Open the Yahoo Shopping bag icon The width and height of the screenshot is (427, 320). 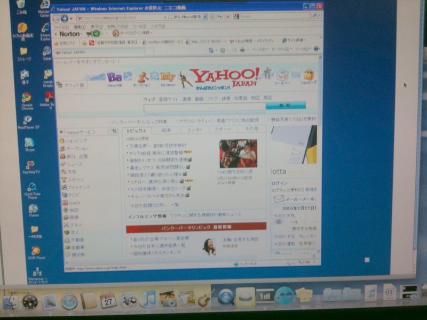coord(308,75)
